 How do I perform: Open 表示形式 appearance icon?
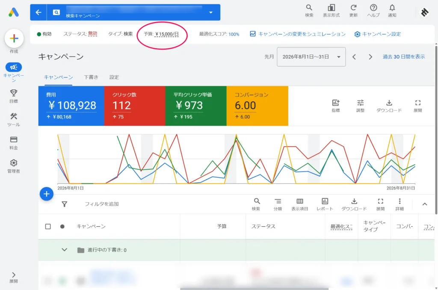click(331, 11)
